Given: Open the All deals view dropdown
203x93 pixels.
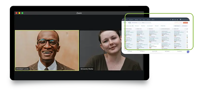Looking at the screenshot, I should click(146, 23).
